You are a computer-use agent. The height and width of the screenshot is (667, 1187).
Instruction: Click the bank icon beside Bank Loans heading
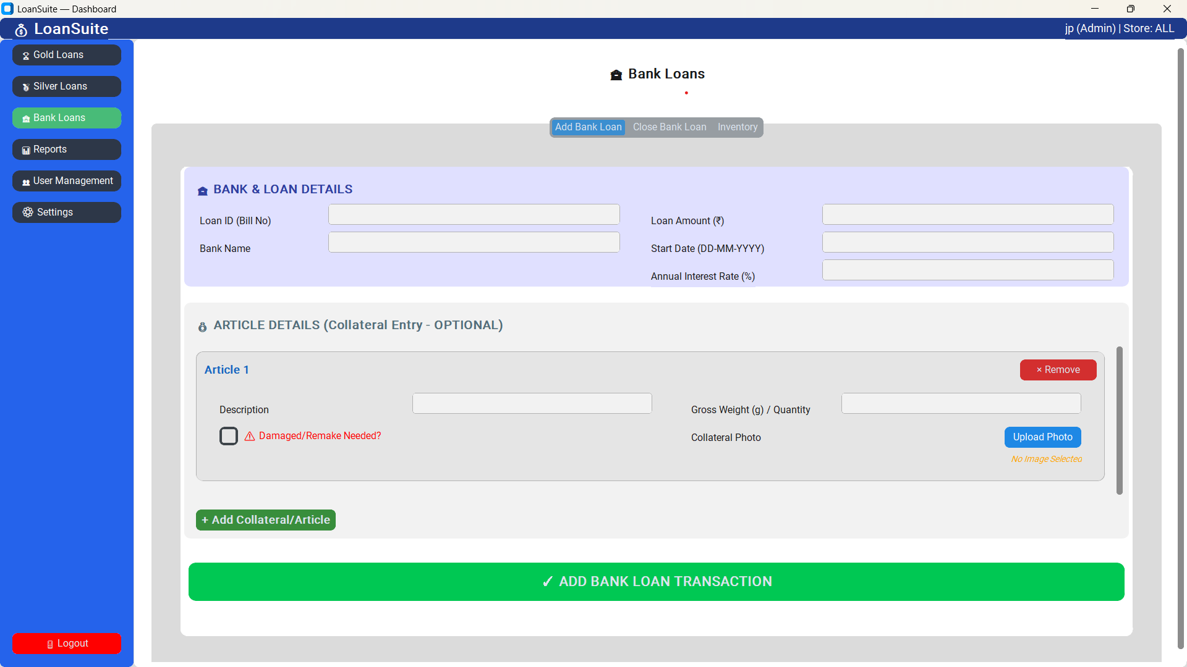point(616,74)
